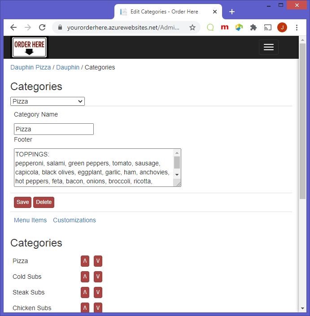Open the Chrome three-dot menu
The width and height of the screenshot is (310, 316).
pos(297,27)
